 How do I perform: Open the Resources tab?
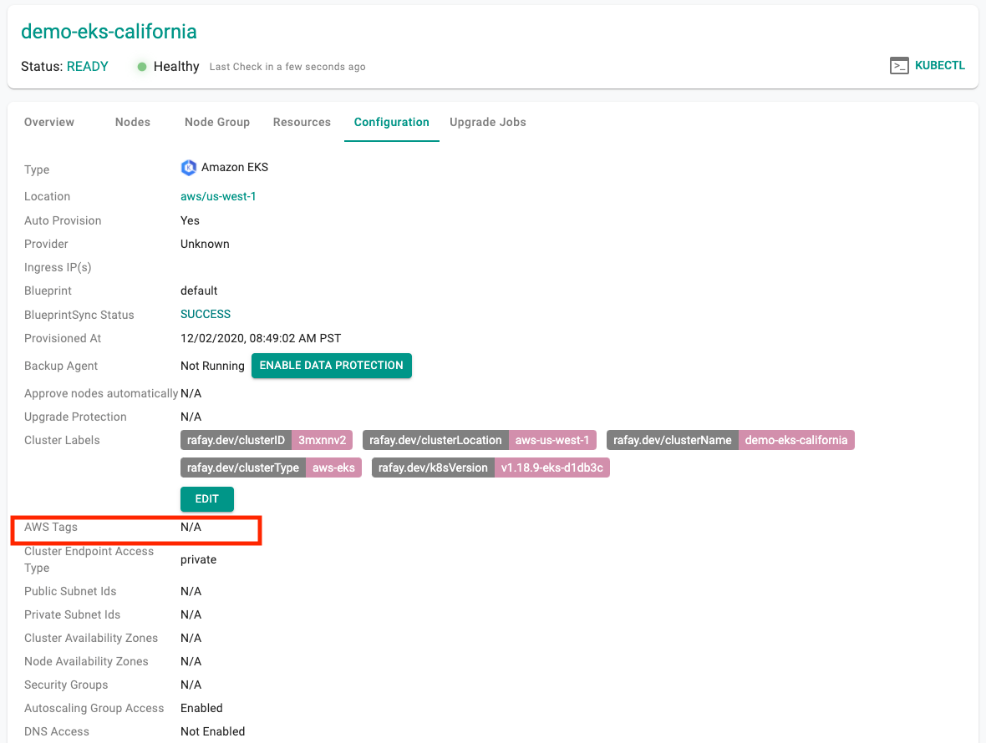coord(302,122)
